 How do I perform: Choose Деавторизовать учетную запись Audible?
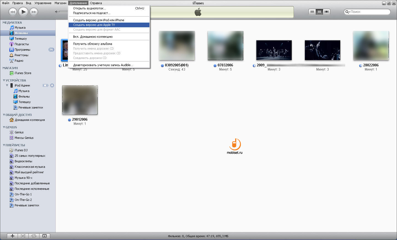pyautogui.click(x=109, y=65)
